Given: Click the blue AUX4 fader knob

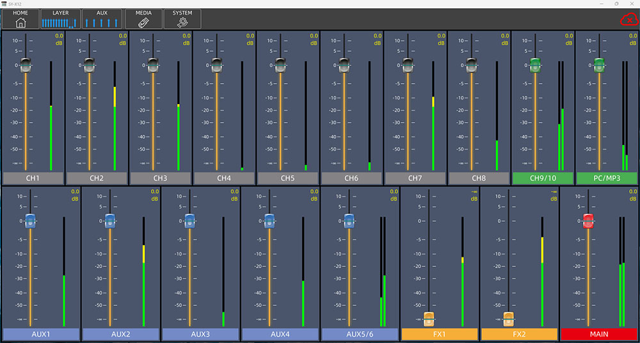Looking at the screenshot, I should (269, 221).
